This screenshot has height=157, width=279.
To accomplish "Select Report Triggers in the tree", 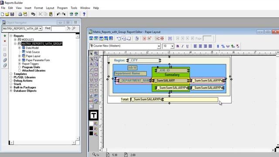I will (31, 64).
